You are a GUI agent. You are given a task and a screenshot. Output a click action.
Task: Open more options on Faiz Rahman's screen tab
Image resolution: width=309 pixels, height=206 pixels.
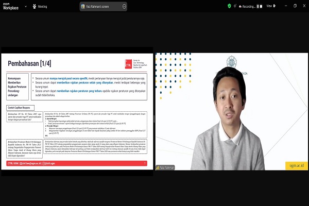(124, 7)
